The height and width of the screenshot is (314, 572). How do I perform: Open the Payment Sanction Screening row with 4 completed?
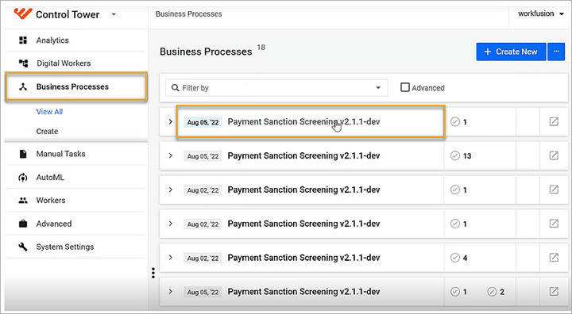[303, 258]
